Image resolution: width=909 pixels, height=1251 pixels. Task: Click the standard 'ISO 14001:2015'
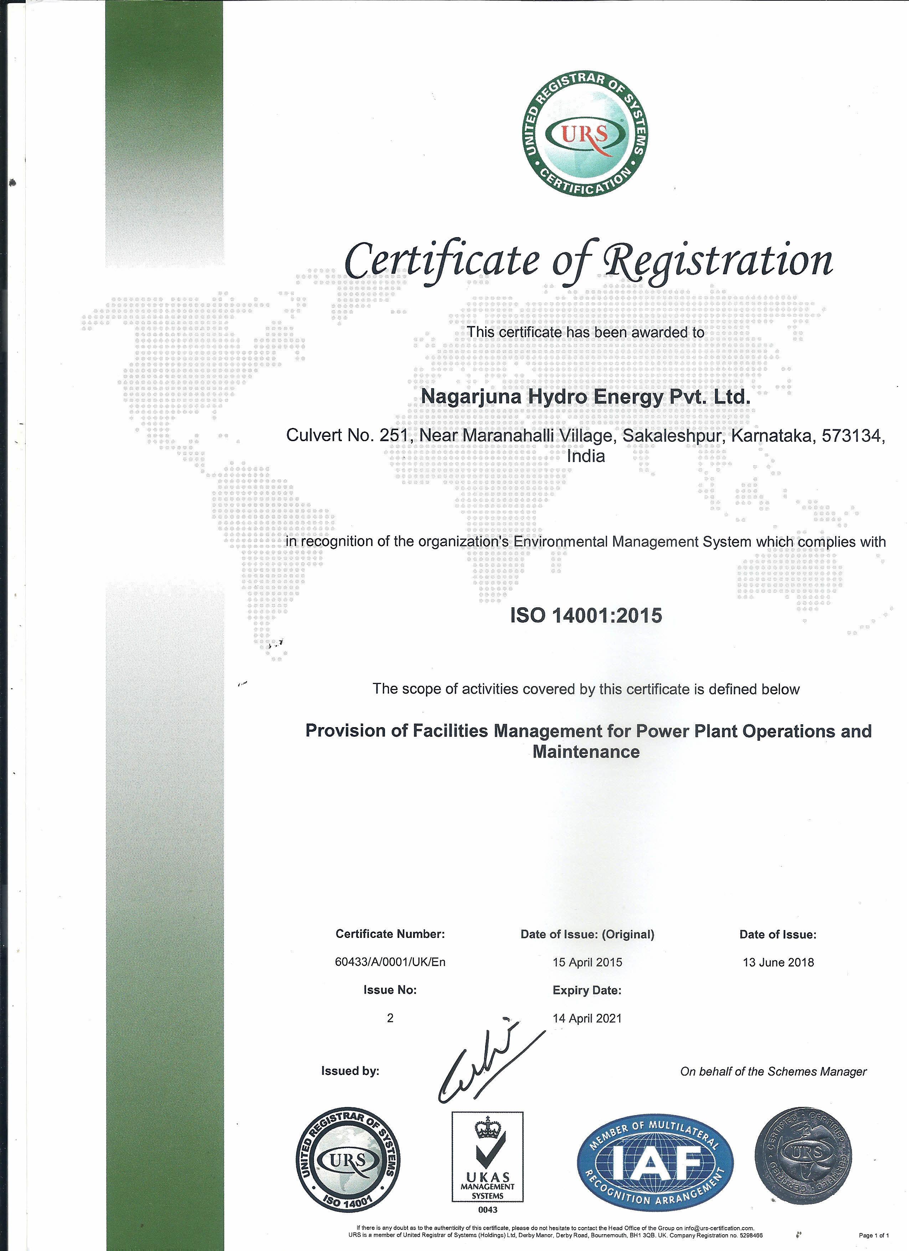586,616
